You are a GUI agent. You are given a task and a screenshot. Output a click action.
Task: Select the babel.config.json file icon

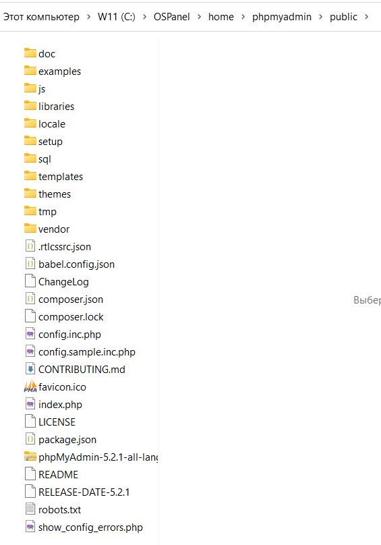(x=30, y=264)
